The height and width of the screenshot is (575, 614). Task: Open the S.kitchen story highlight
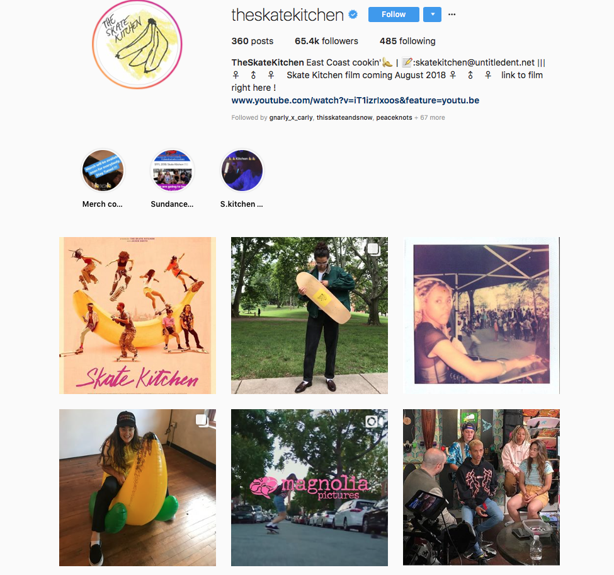pyautogui.click(x=242, y=171)
